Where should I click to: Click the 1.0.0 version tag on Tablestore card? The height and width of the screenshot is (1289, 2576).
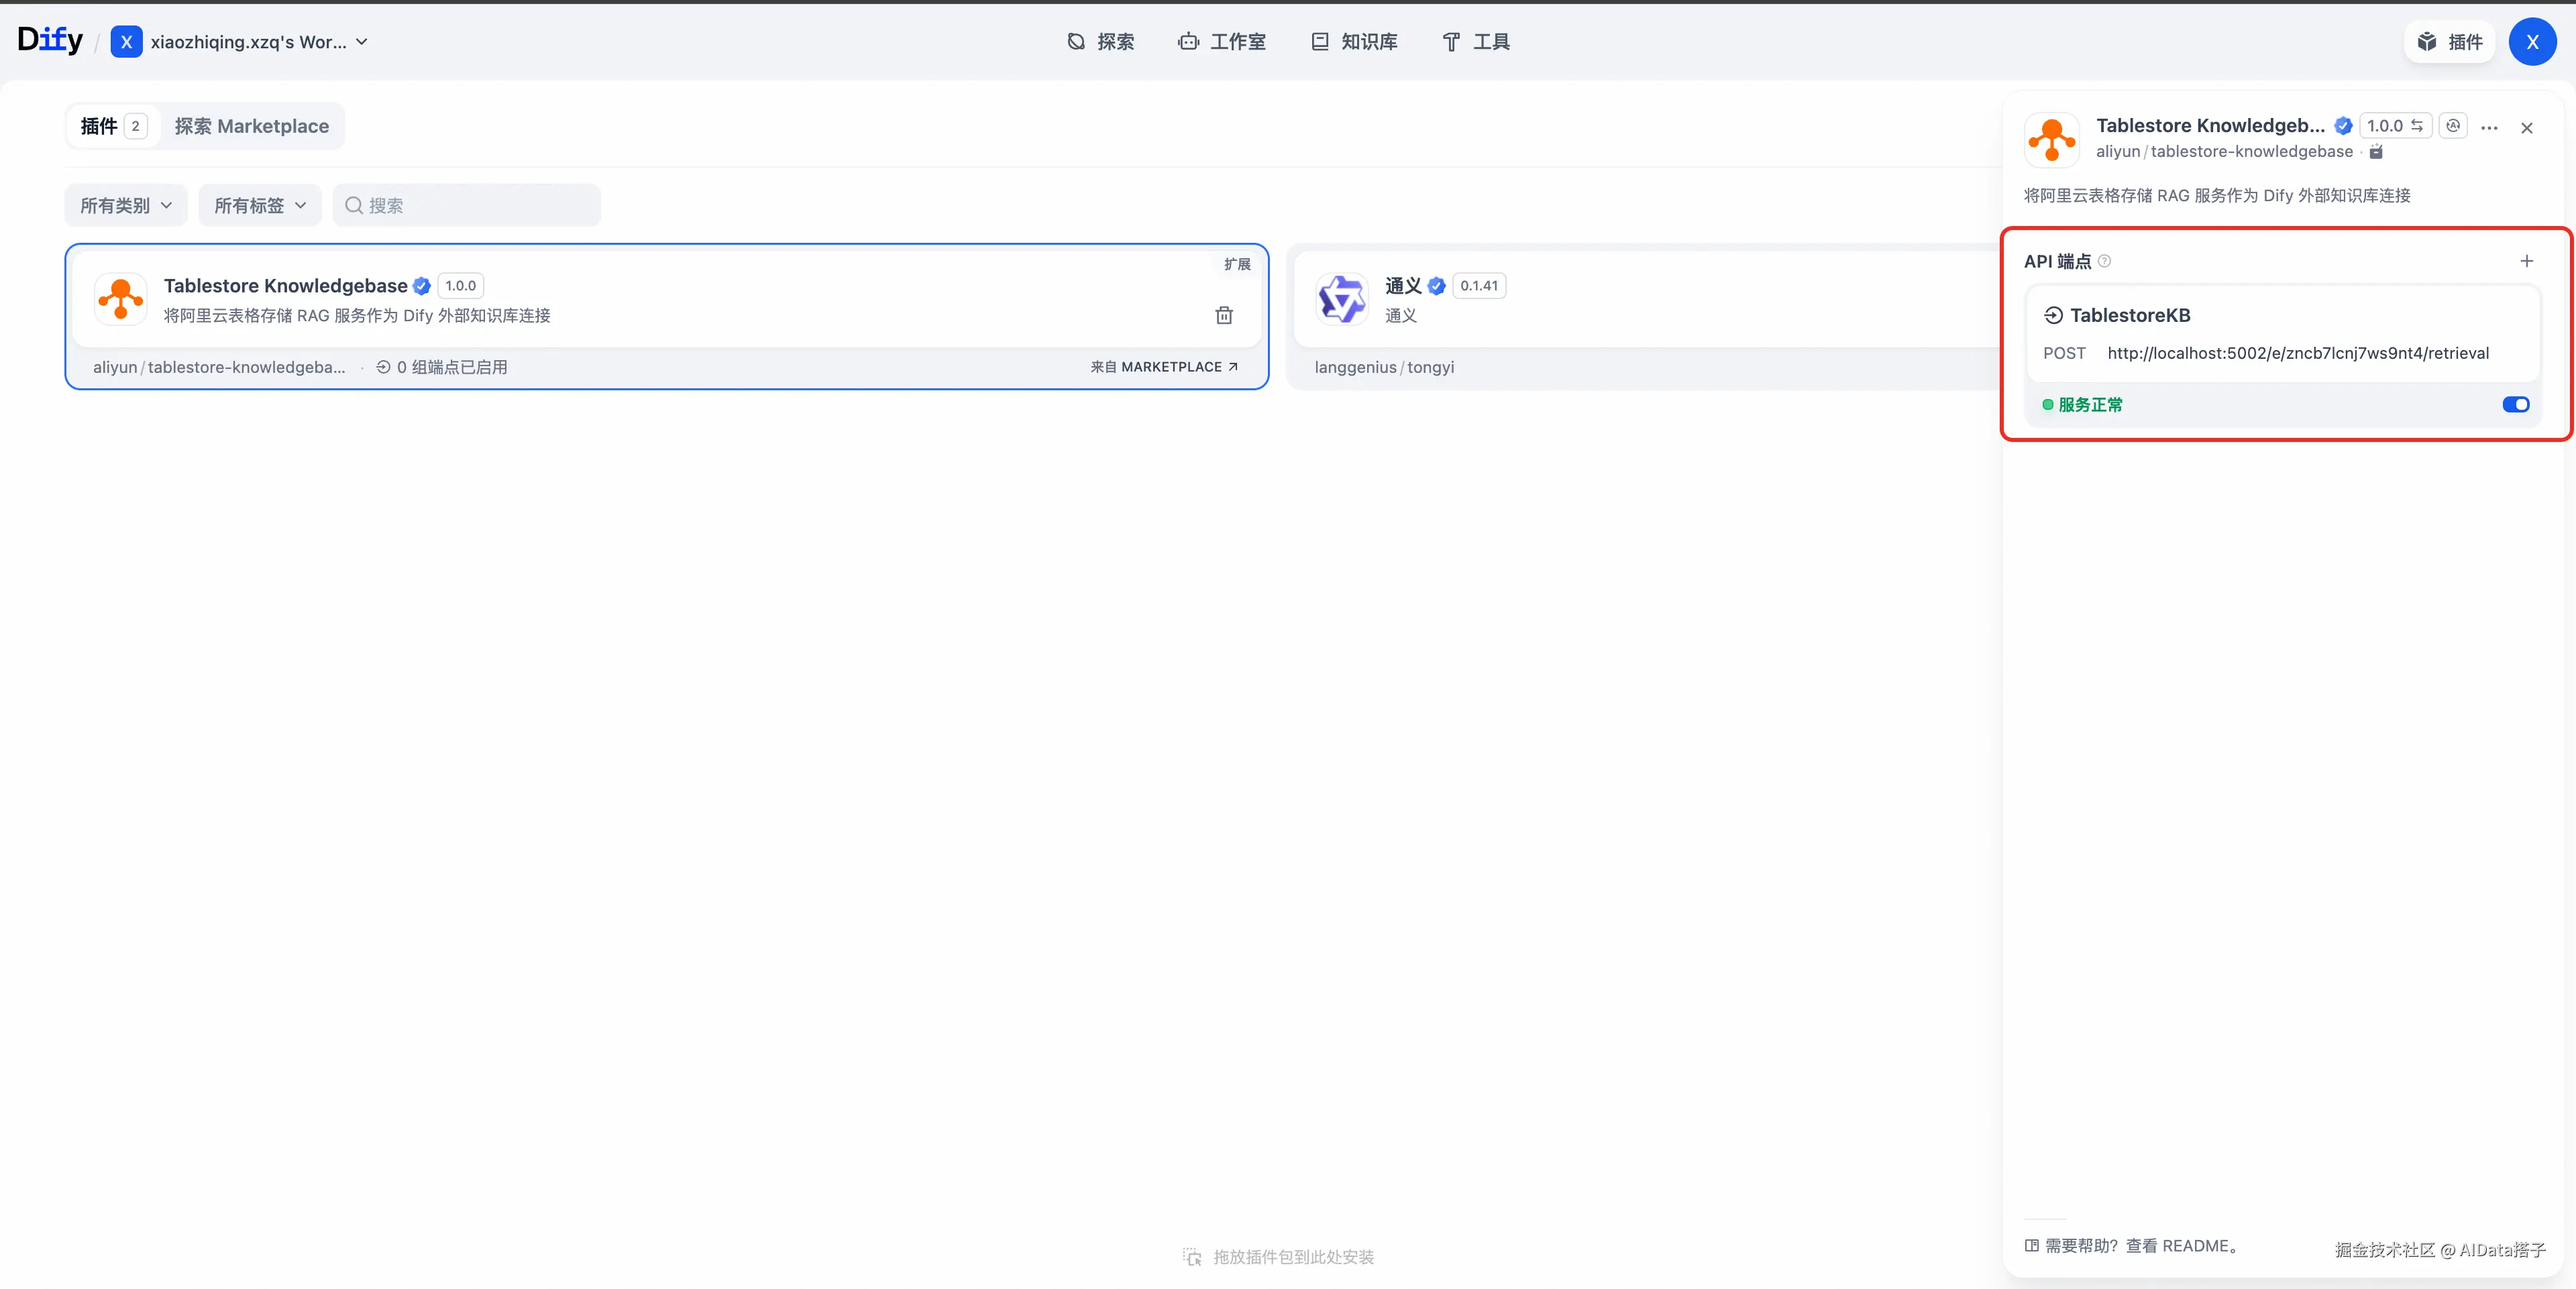[460, 286]
